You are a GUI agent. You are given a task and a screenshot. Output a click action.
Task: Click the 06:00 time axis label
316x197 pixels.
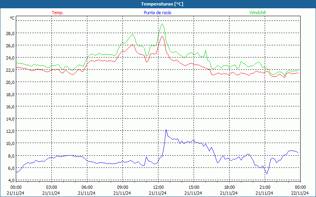click(x=87, y=188)
